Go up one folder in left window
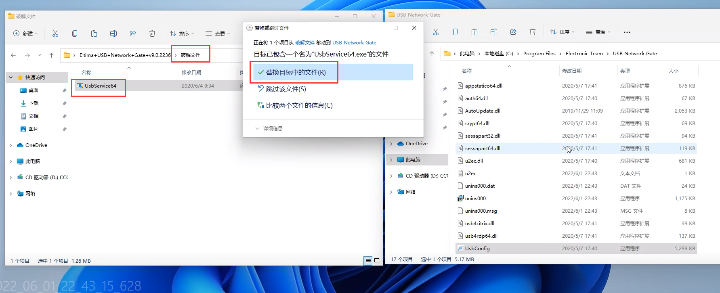 (x=51, y=55)
